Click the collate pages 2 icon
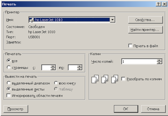Viewport: 168px width, 116px height. 105,79
